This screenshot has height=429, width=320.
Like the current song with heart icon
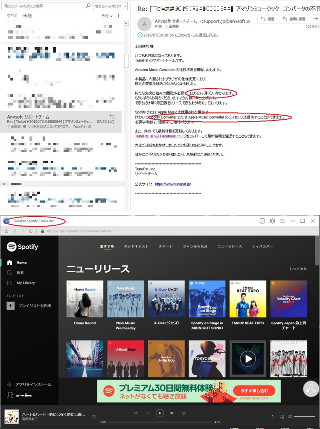[x=94, y=417]
